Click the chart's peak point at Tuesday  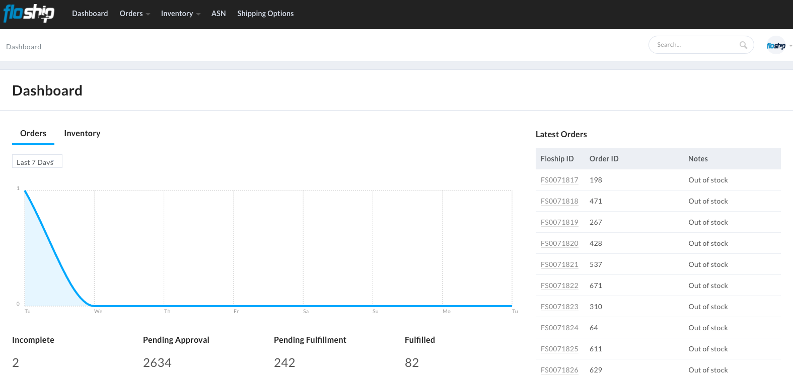pos(25,191)
